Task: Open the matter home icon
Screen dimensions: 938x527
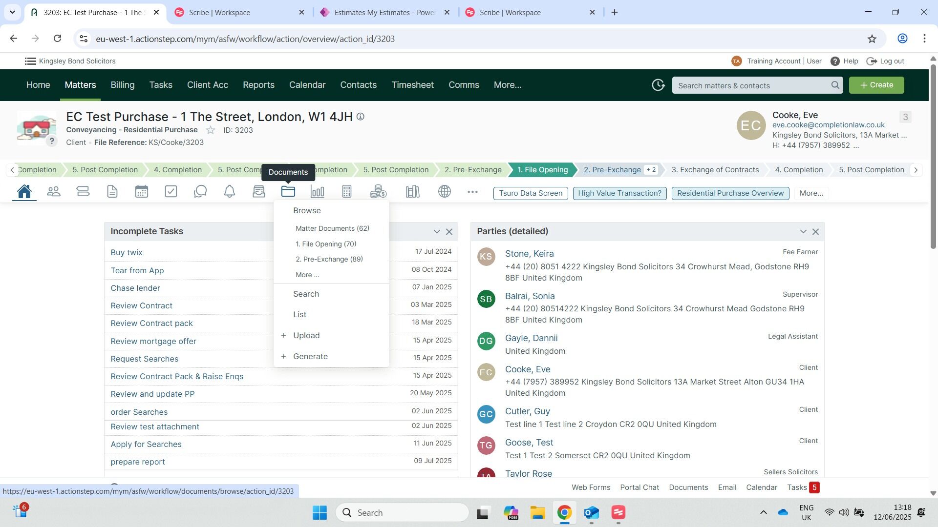Action: (x=24, y=192)
